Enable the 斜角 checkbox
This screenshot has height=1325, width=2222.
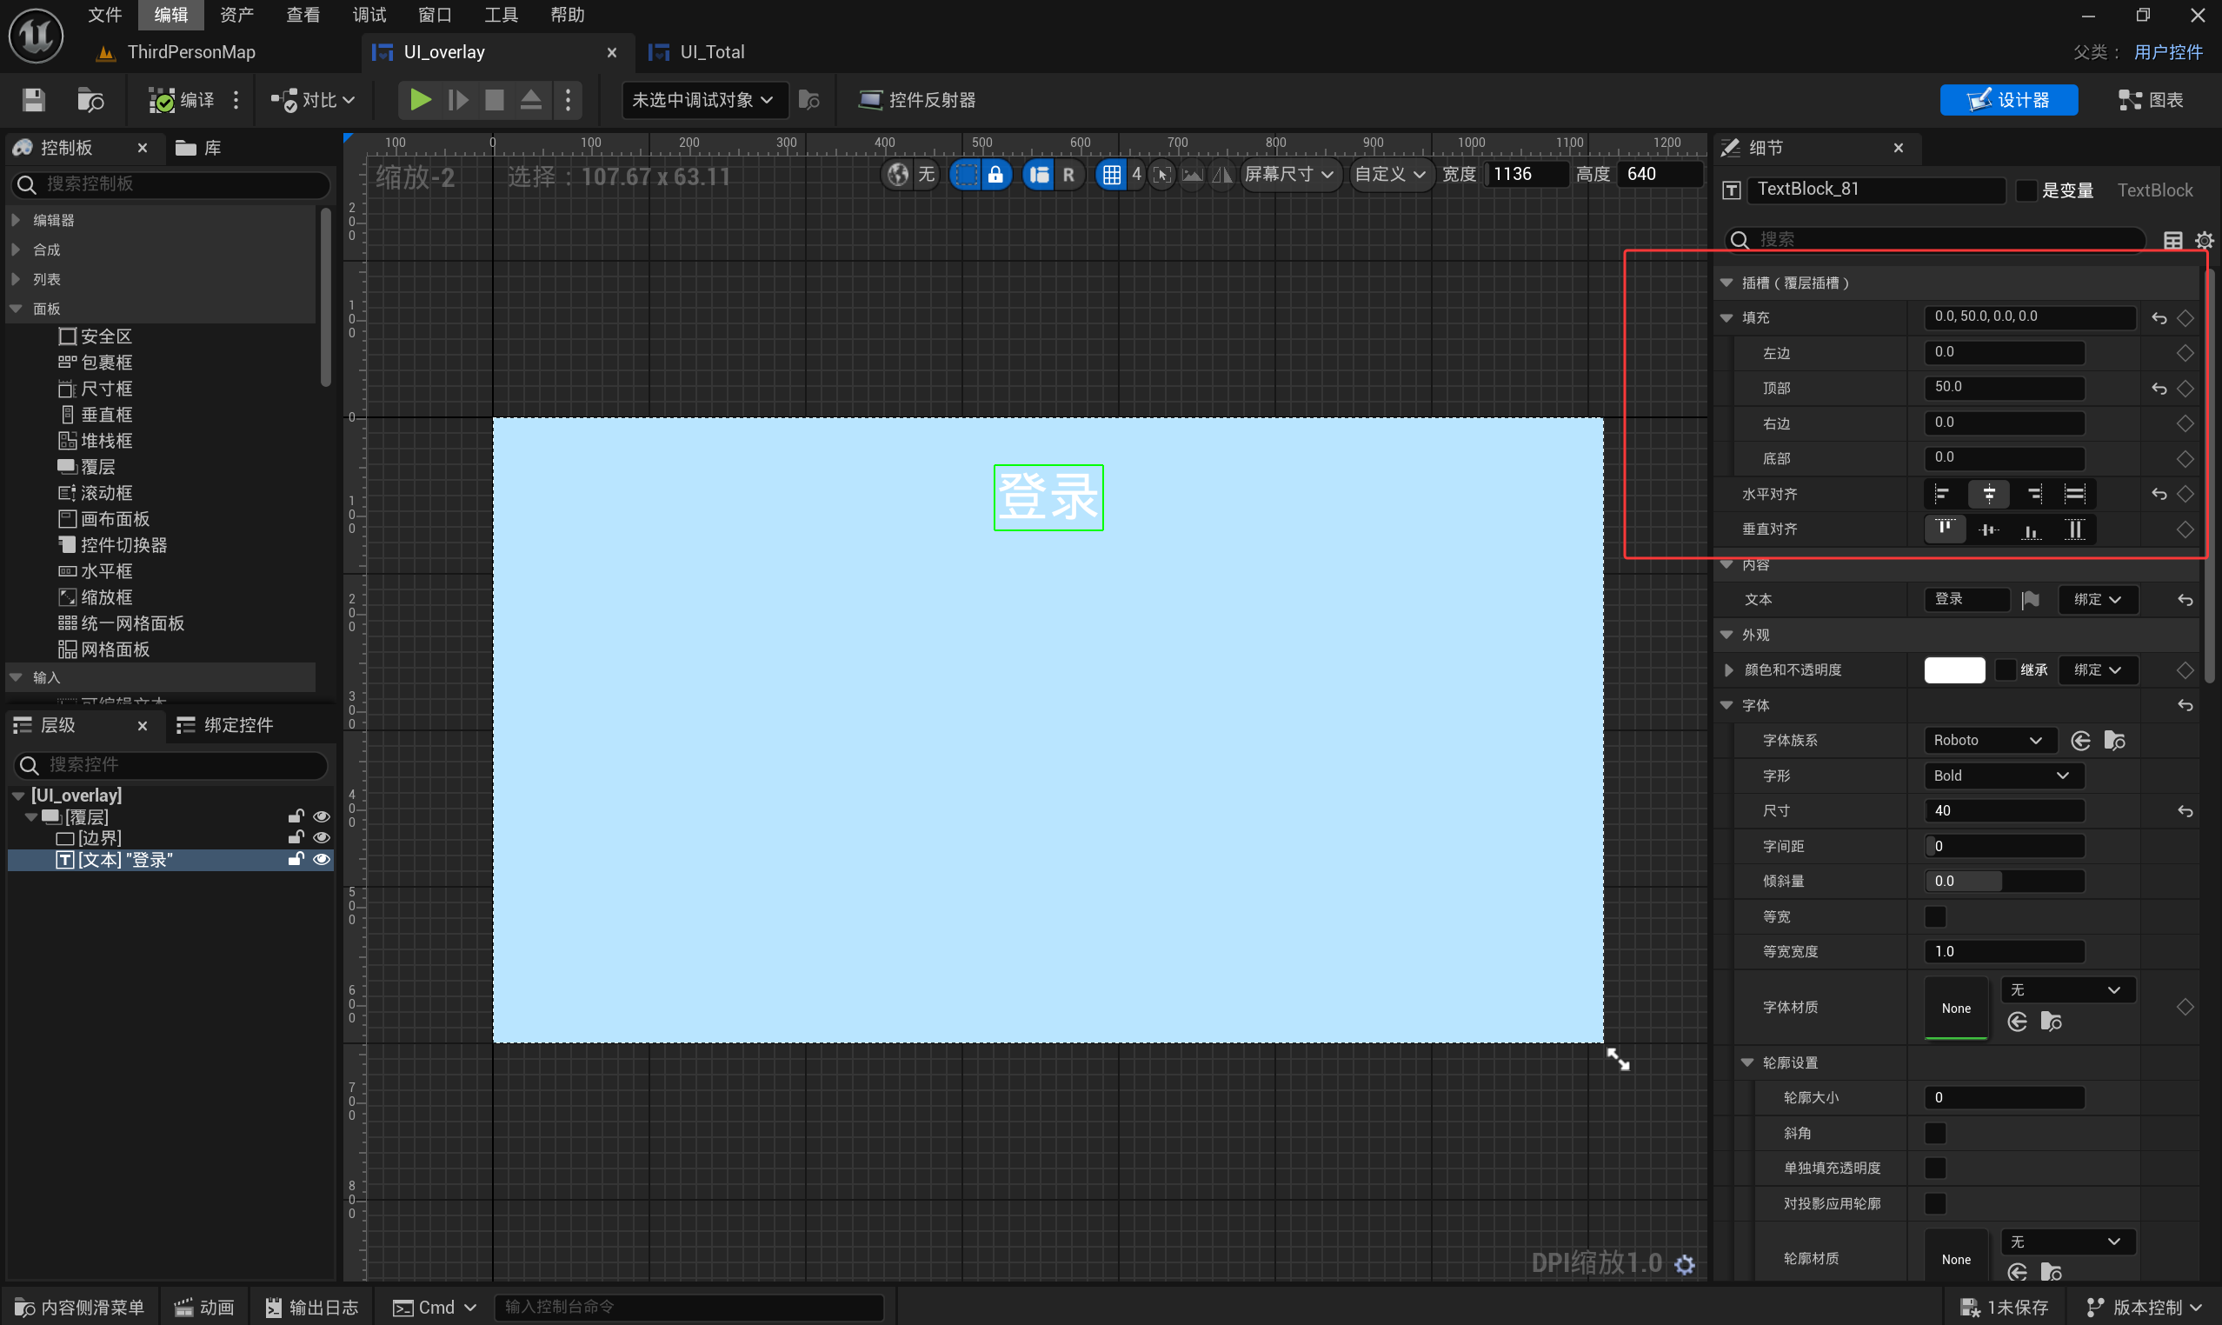1934,1133
